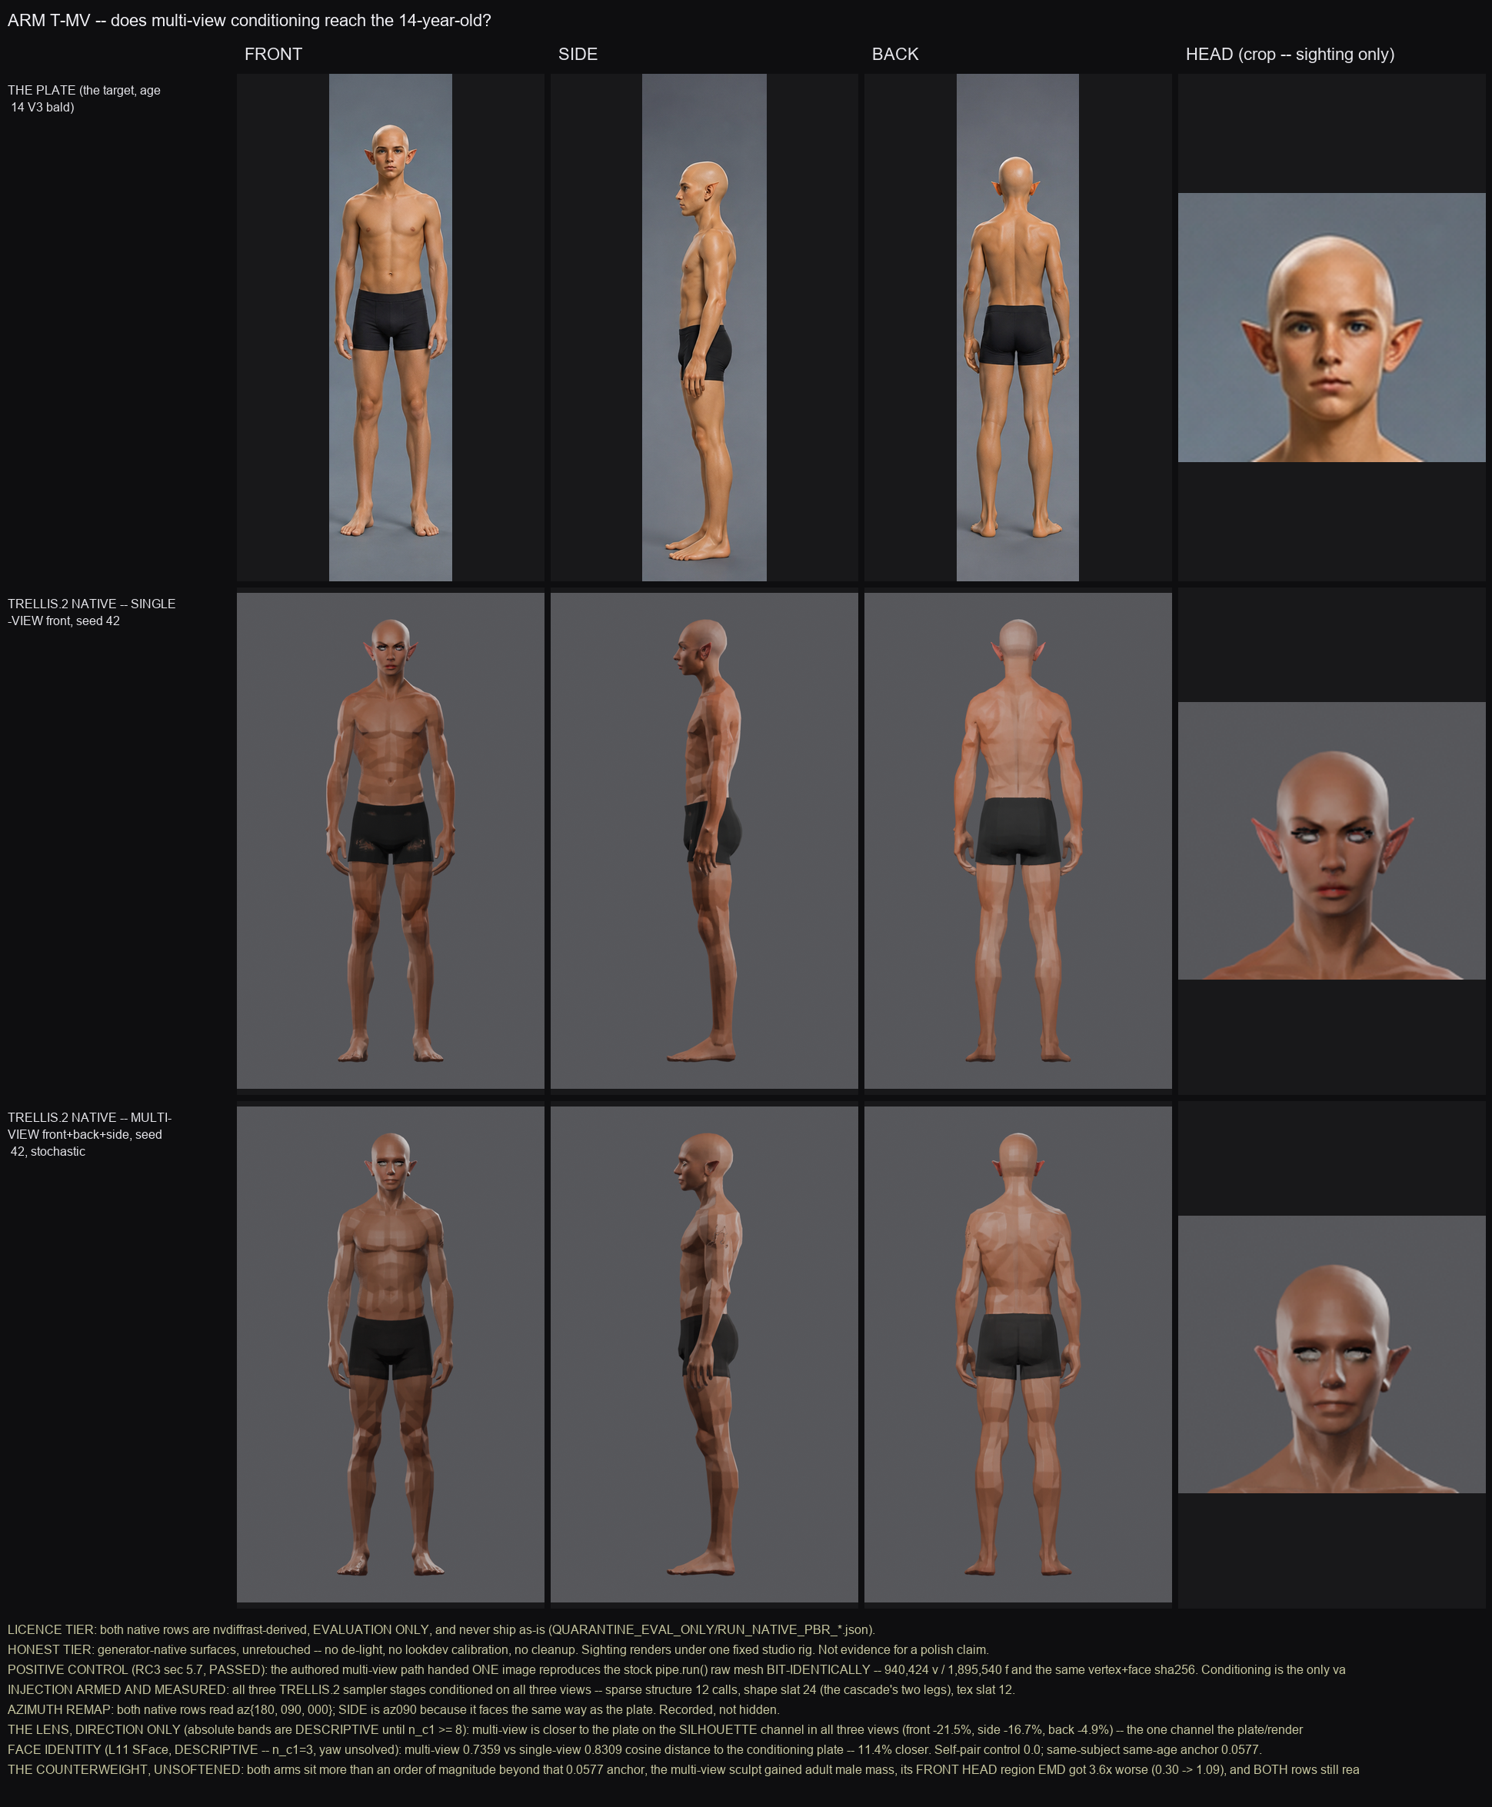Open the plate row HEAD crop image

pos(1331,328)
